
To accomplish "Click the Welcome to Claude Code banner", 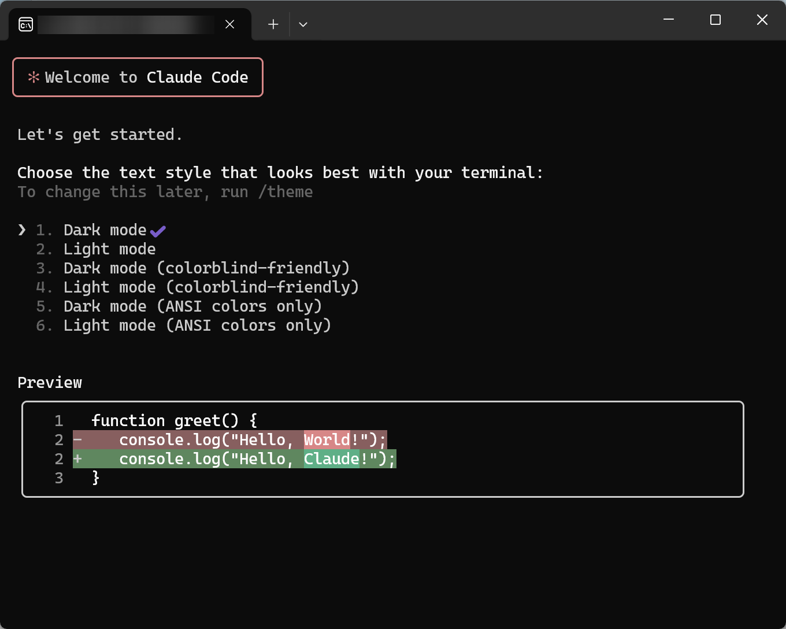I will point(138,77).
